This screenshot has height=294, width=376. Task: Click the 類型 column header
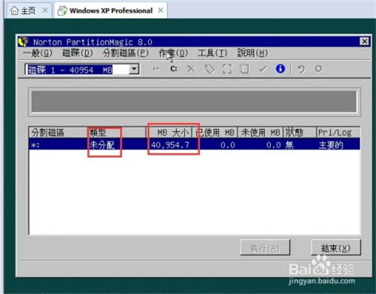117,132
